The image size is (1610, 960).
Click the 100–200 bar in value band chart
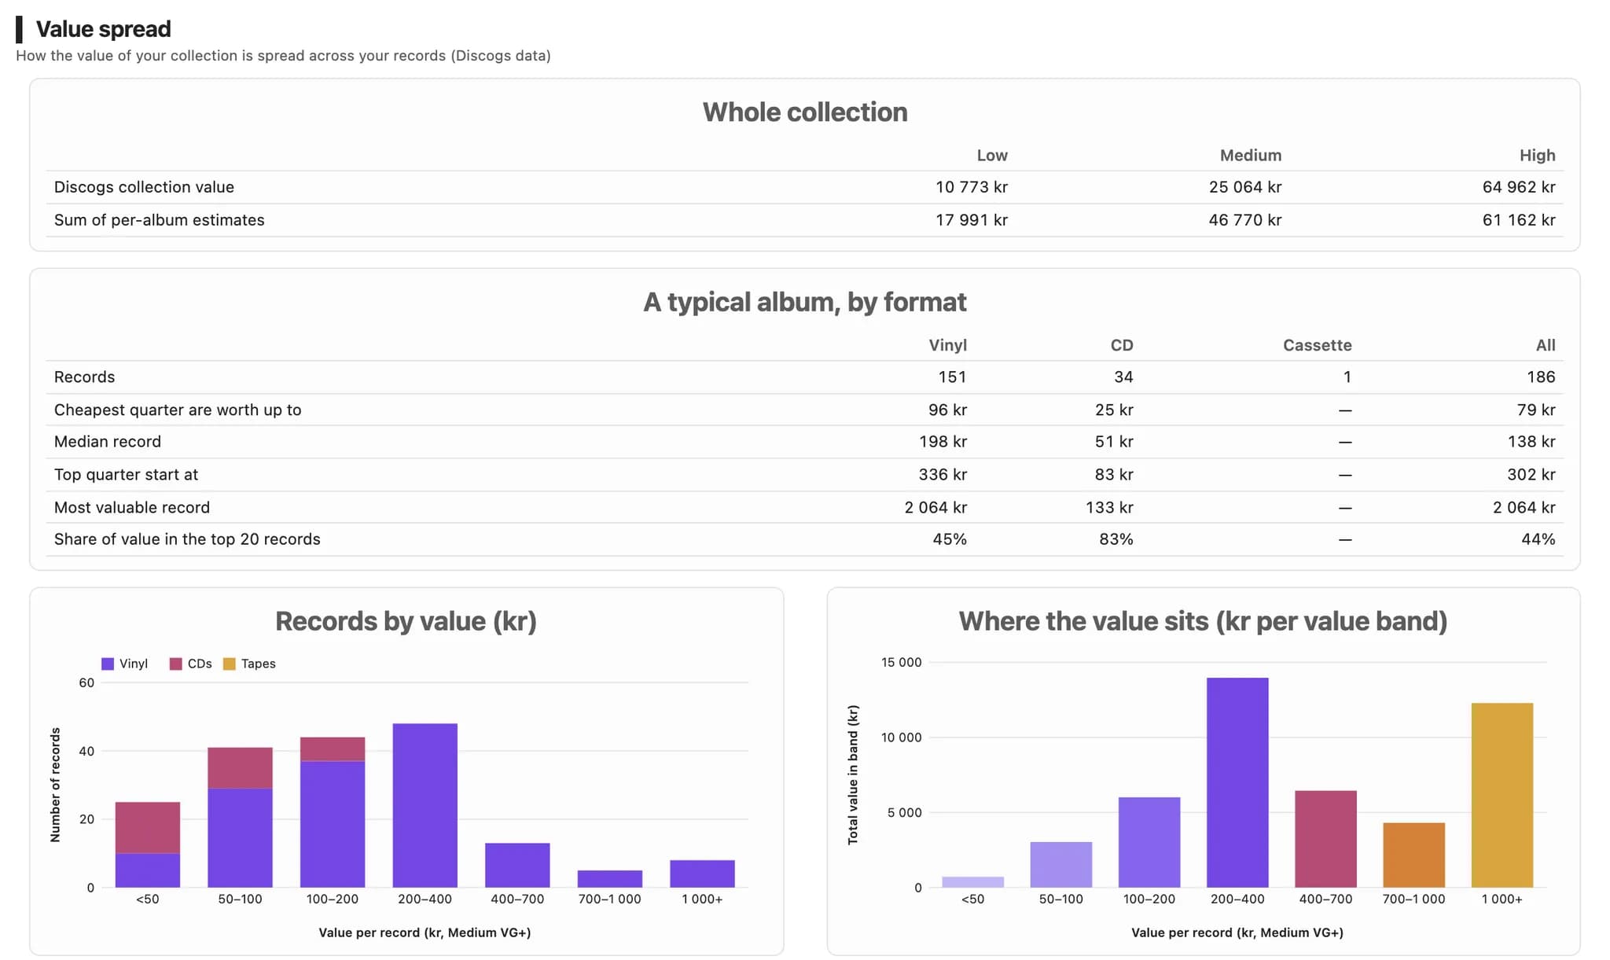pos(1149,842)
